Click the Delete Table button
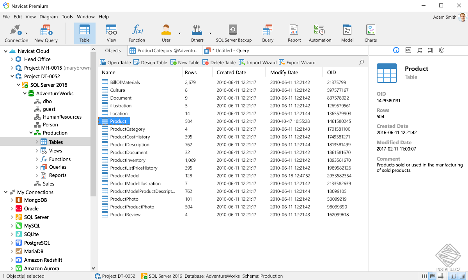Image resolution: width=468 pixels, height=280 pixels. 219,62
